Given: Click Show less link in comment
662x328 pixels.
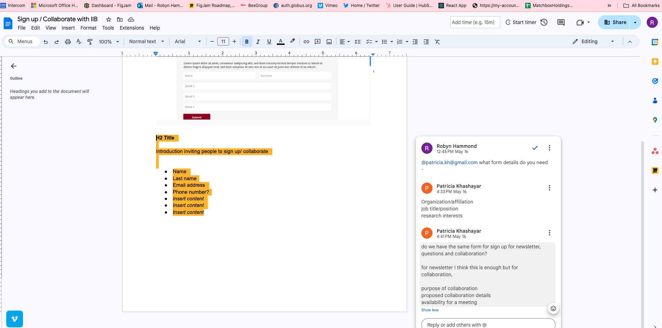Looking at the screenshot, I should pos(430,310).
